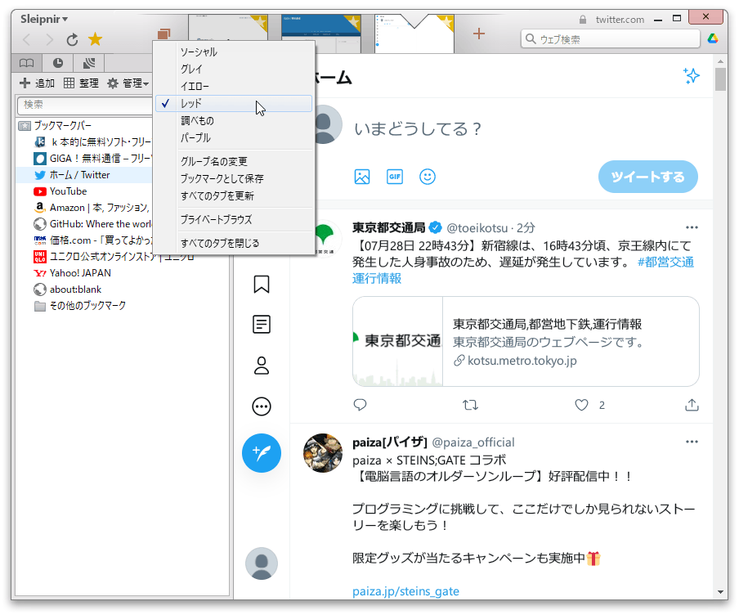Reload the page with refresh icon
Image resolution: width=739 pixels, height=615 pixels.
72,39
